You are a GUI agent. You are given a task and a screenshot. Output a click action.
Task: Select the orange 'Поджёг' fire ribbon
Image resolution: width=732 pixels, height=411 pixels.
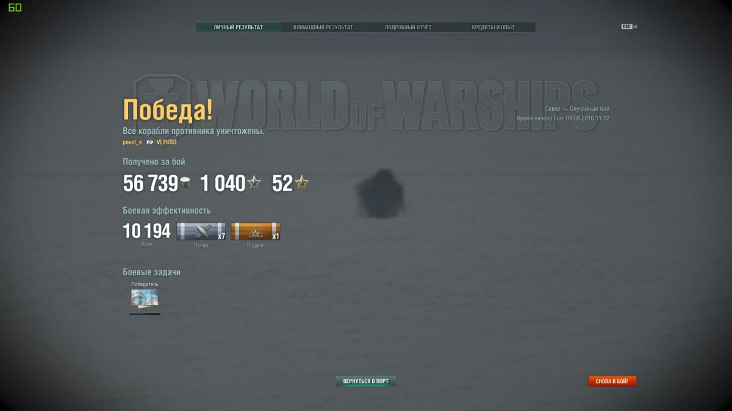pos(255,231)
